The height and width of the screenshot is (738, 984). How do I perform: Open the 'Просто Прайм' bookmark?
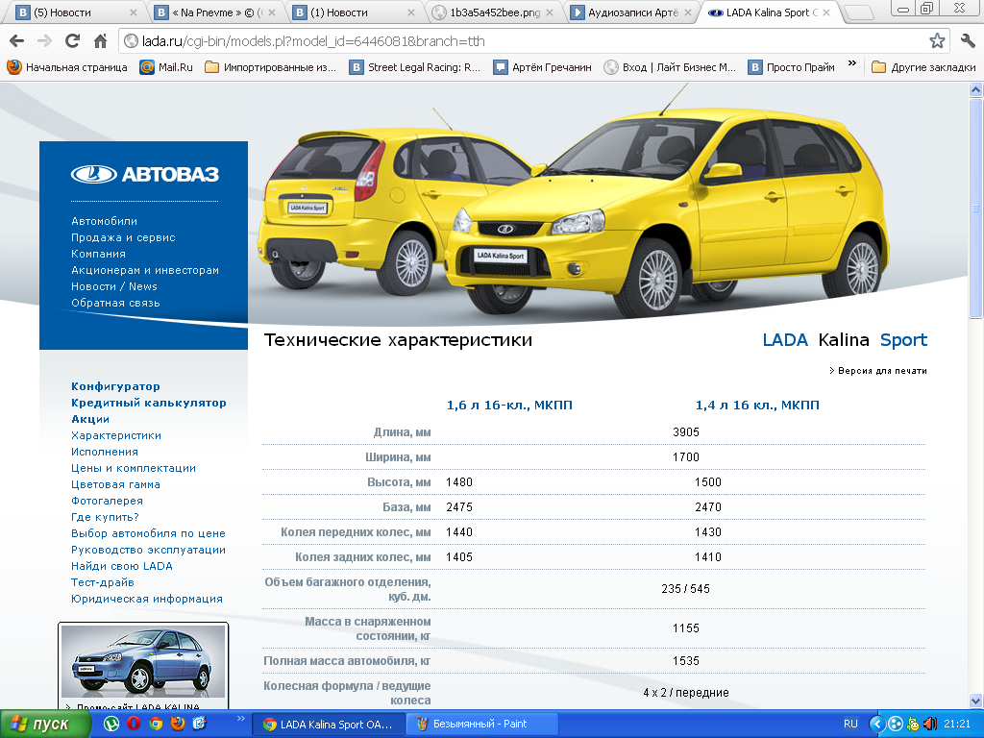(792, 67)
